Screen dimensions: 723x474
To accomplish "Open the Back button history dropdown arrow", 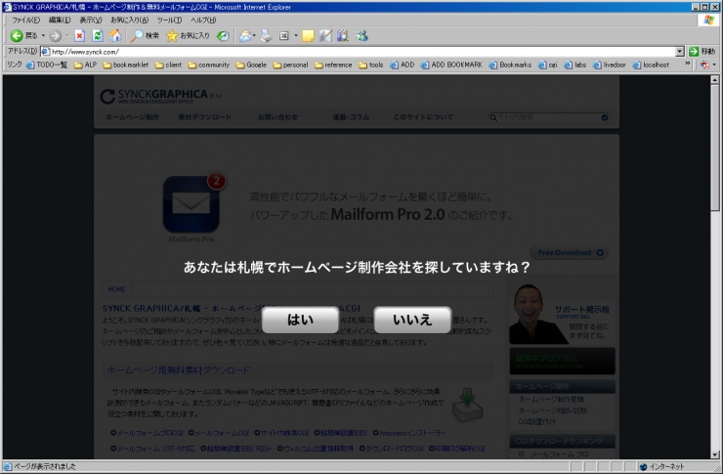I will 43,35.
